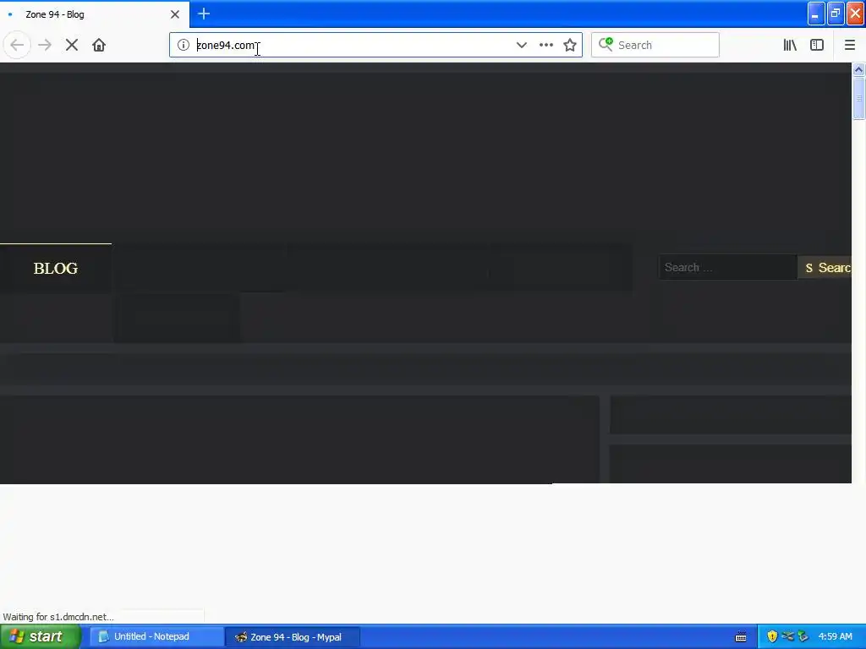Open a new tab with plus button
Image resolution: width=866 pixels, height=649 pixels.
204,14
